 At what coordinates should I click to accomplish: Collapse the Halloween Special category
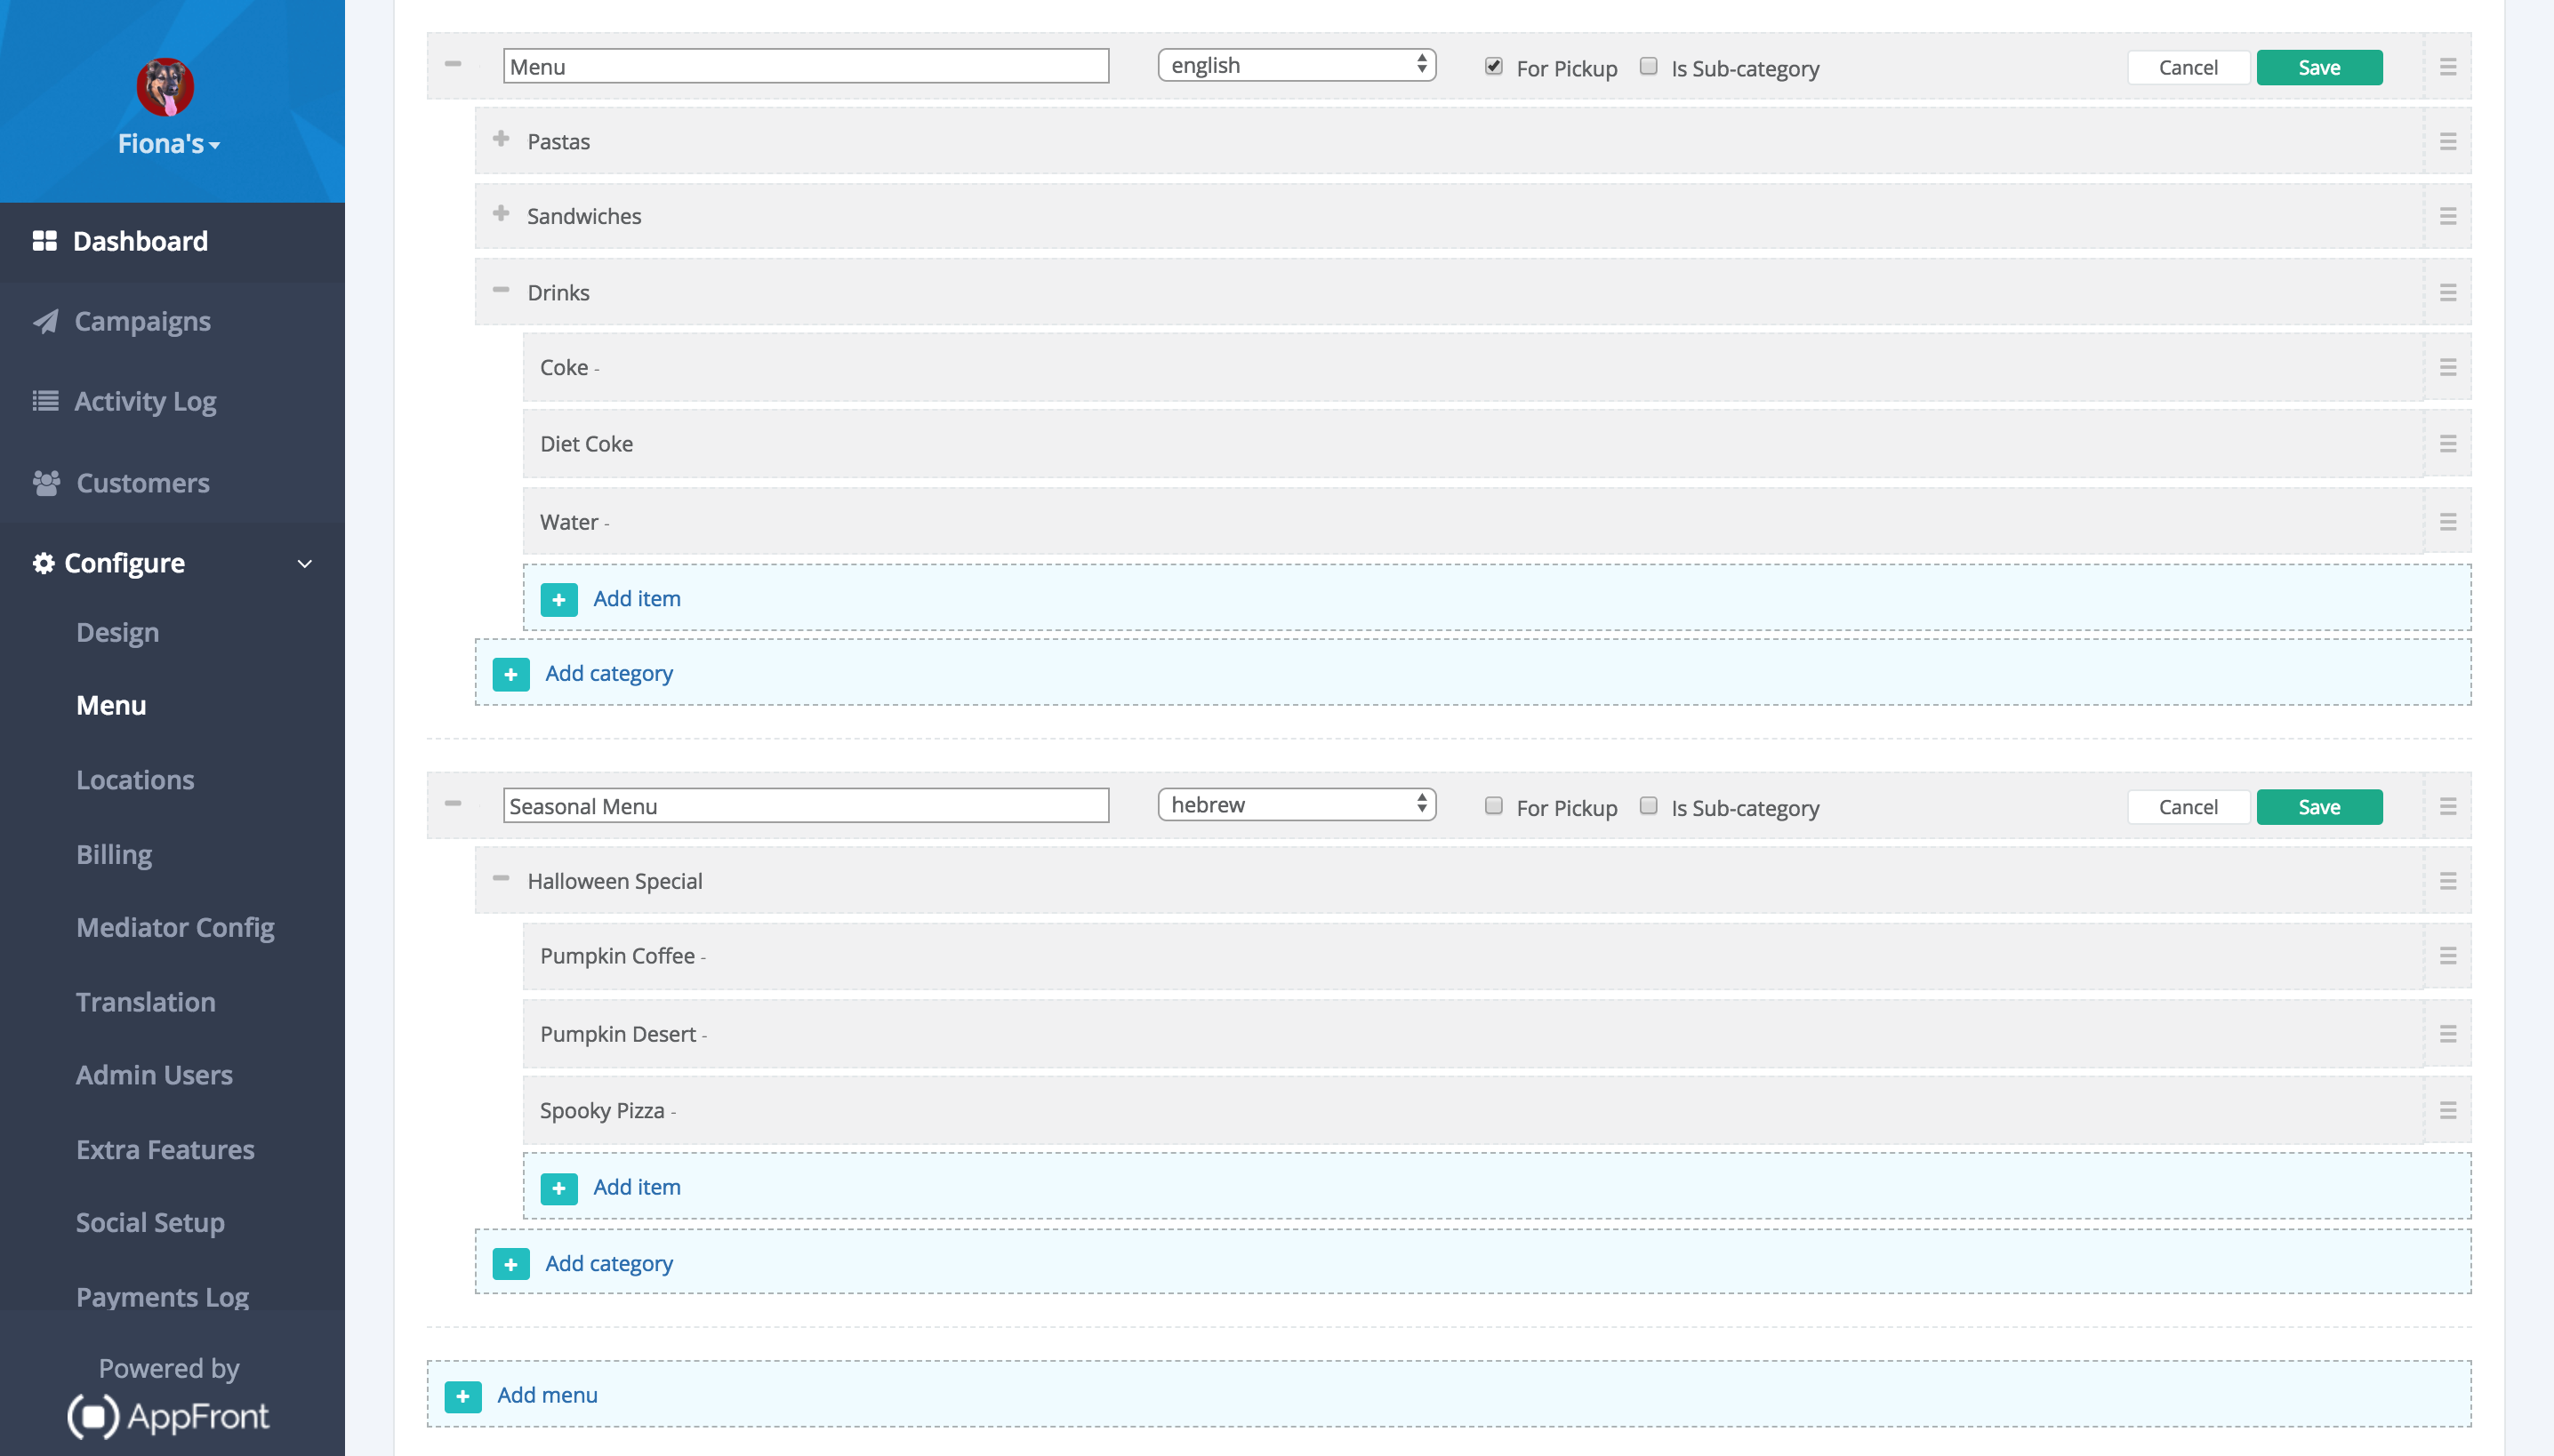tap(502, 878)
